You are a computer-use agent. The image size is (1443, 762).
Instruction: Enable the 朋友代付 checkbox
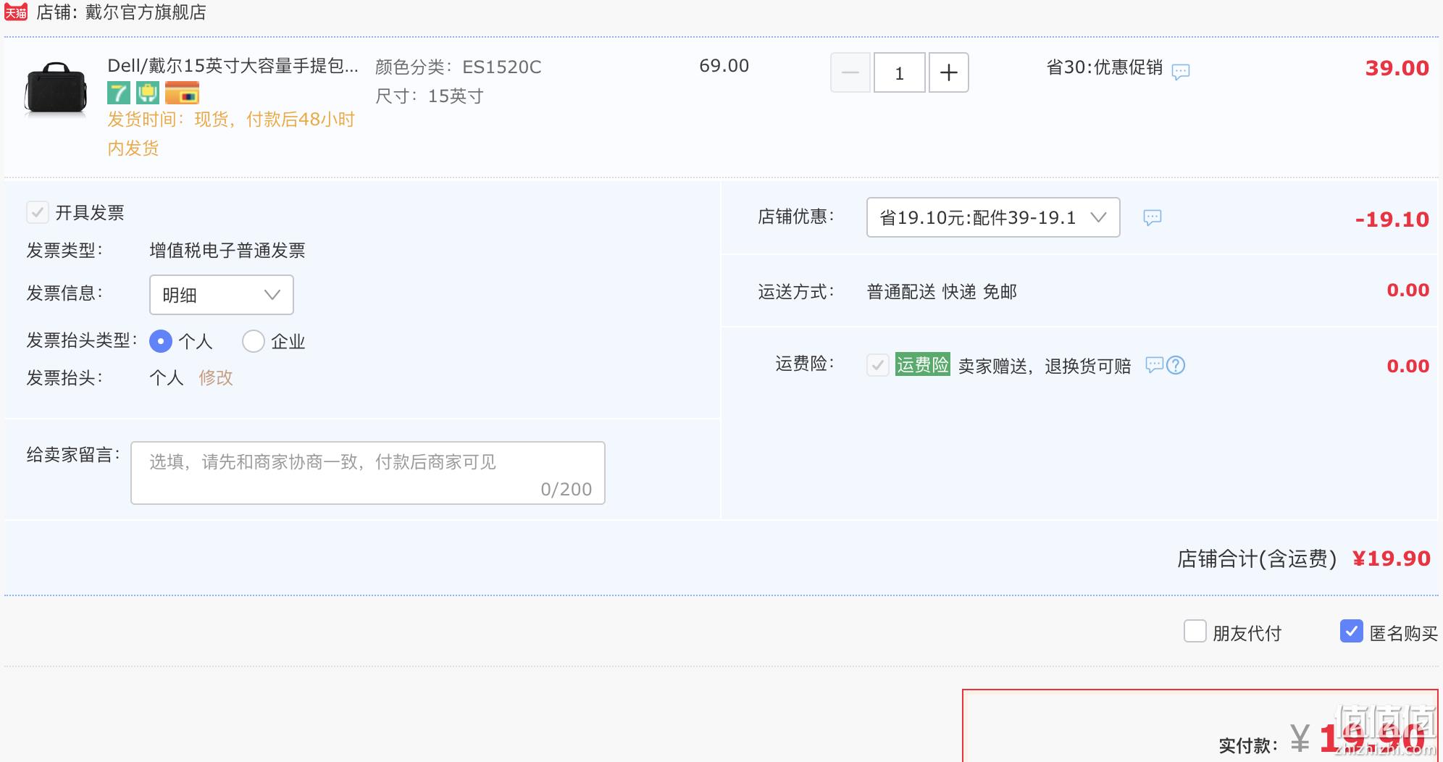[x=1195, y=631]
